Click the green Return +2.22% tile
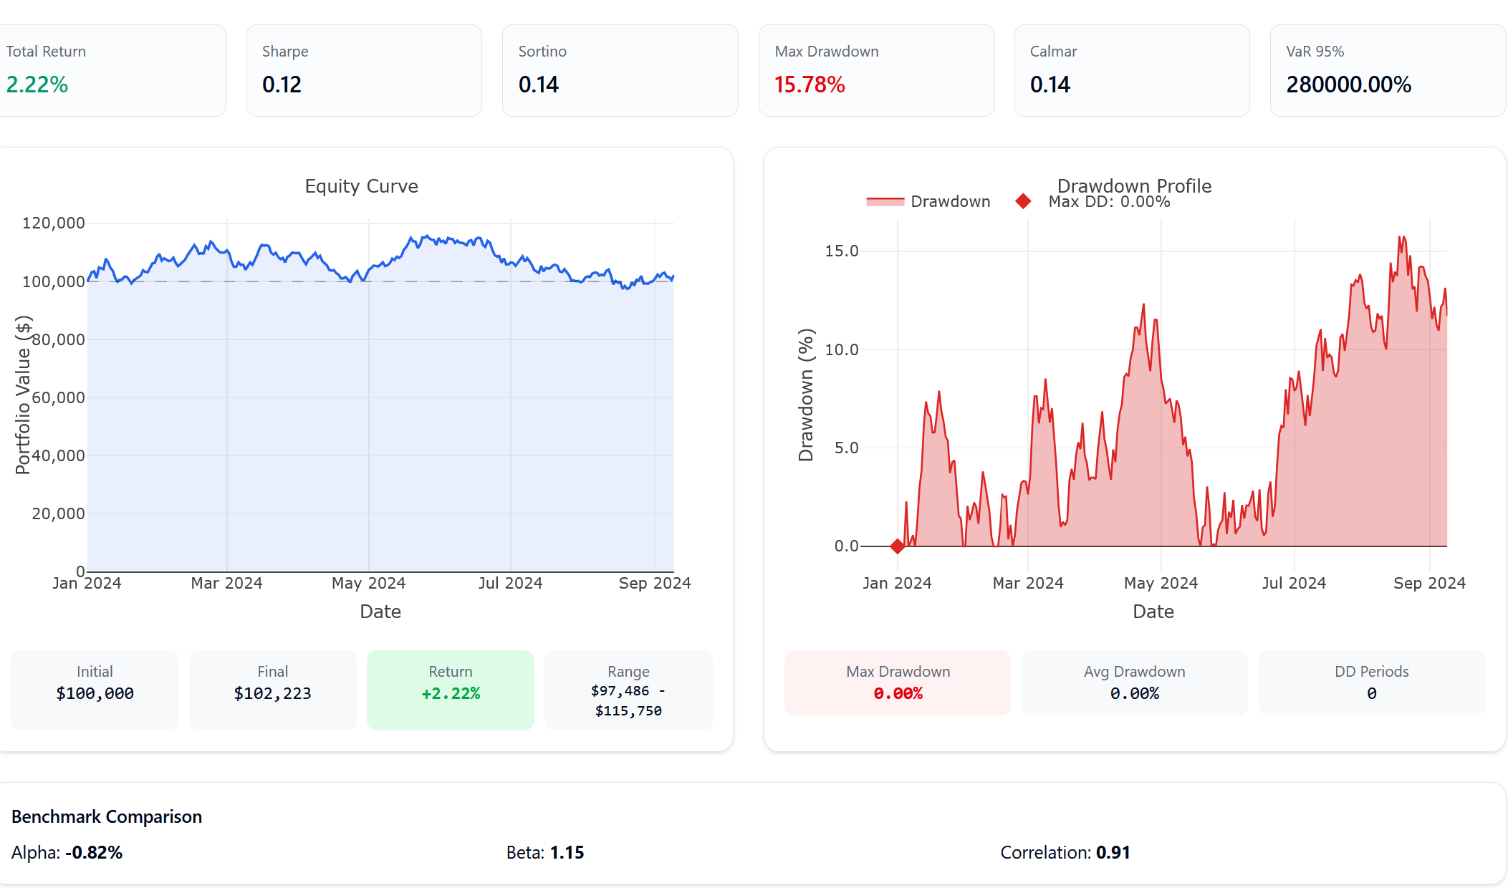1508x888 pixels. pos(450,690)
